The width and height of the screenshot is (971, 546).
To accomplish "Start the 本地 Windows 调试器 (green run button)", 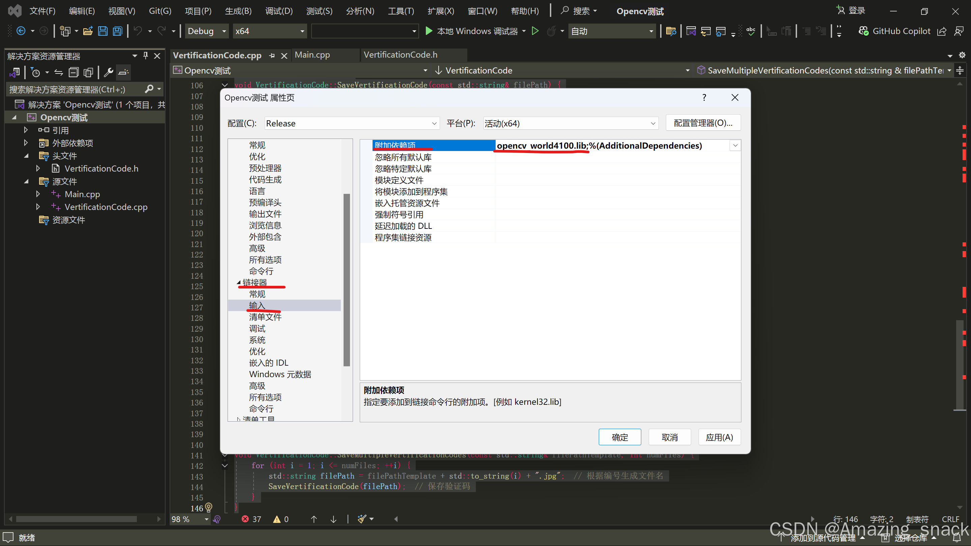I will (x=429, y=31).
